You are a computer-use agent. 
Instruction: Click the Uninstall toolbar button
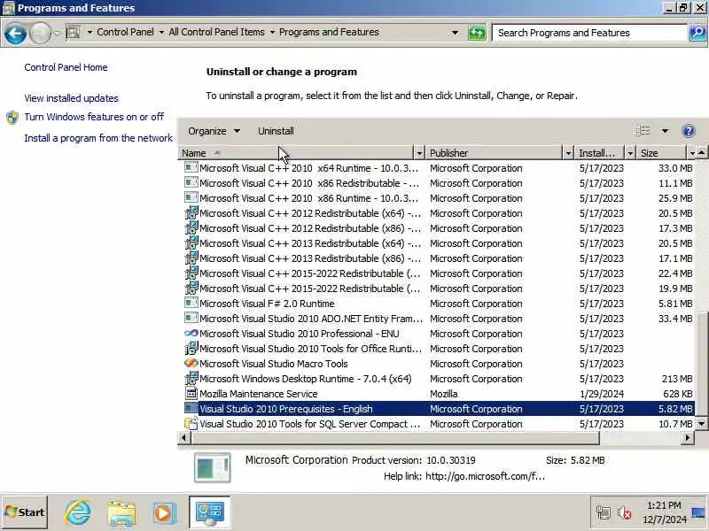coord(276,131)
